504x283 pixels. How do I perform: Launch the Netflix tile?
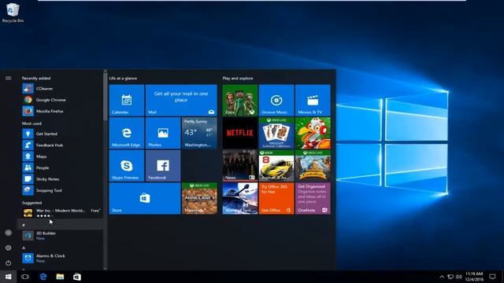coord(240,133)
